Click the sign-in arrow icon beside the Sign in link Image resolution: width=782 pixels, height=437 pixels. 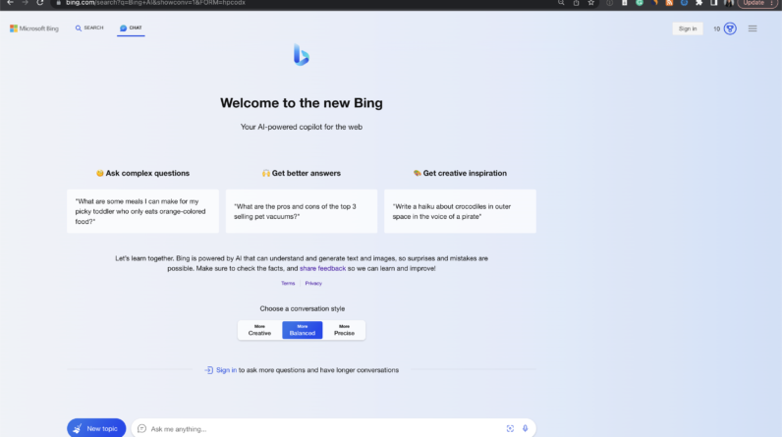pyautogui.click(x=208, y=370)
